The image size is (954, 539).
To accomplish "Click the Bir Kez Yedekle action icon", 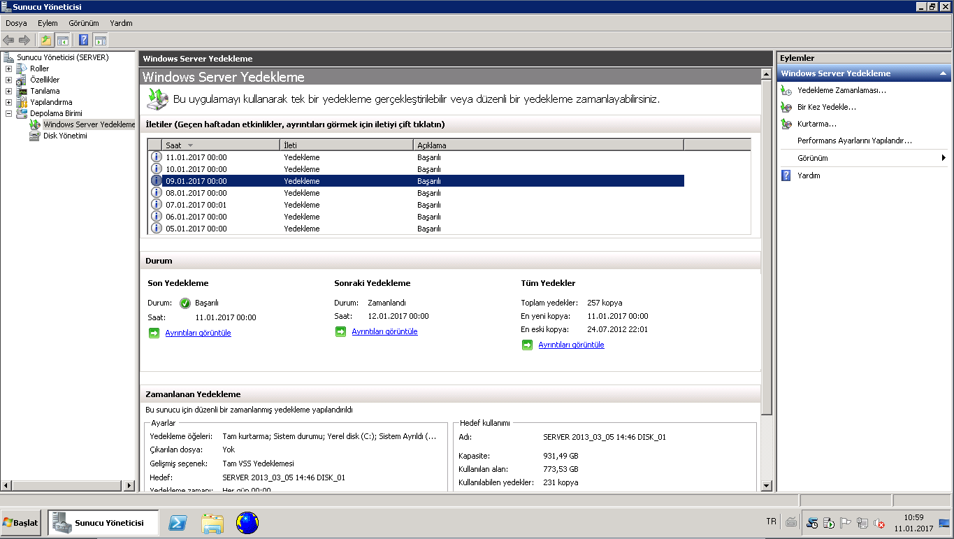I will 786,107.
